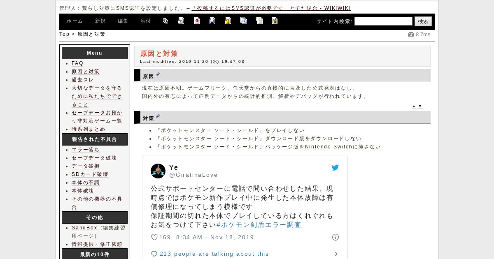Open その他の機器の不具合 in sidebar
The width and height of the screenshot is (494, 259).
[x=97, y=203]
